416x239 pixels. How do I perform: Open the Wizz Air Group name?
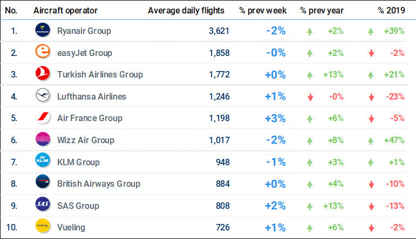point(86,140)
